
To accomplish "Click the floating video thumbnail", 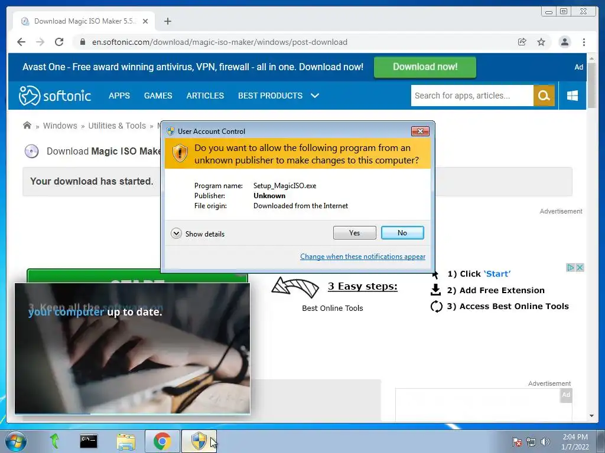I will pyautogui.click(x=132, y=348).
